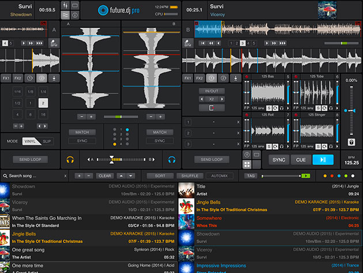Click crossfader B right arrow

(154, 159)
